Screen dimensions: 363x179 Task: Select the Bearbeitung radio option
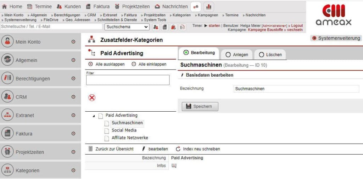pyautogui.click(x=186, y=53)
